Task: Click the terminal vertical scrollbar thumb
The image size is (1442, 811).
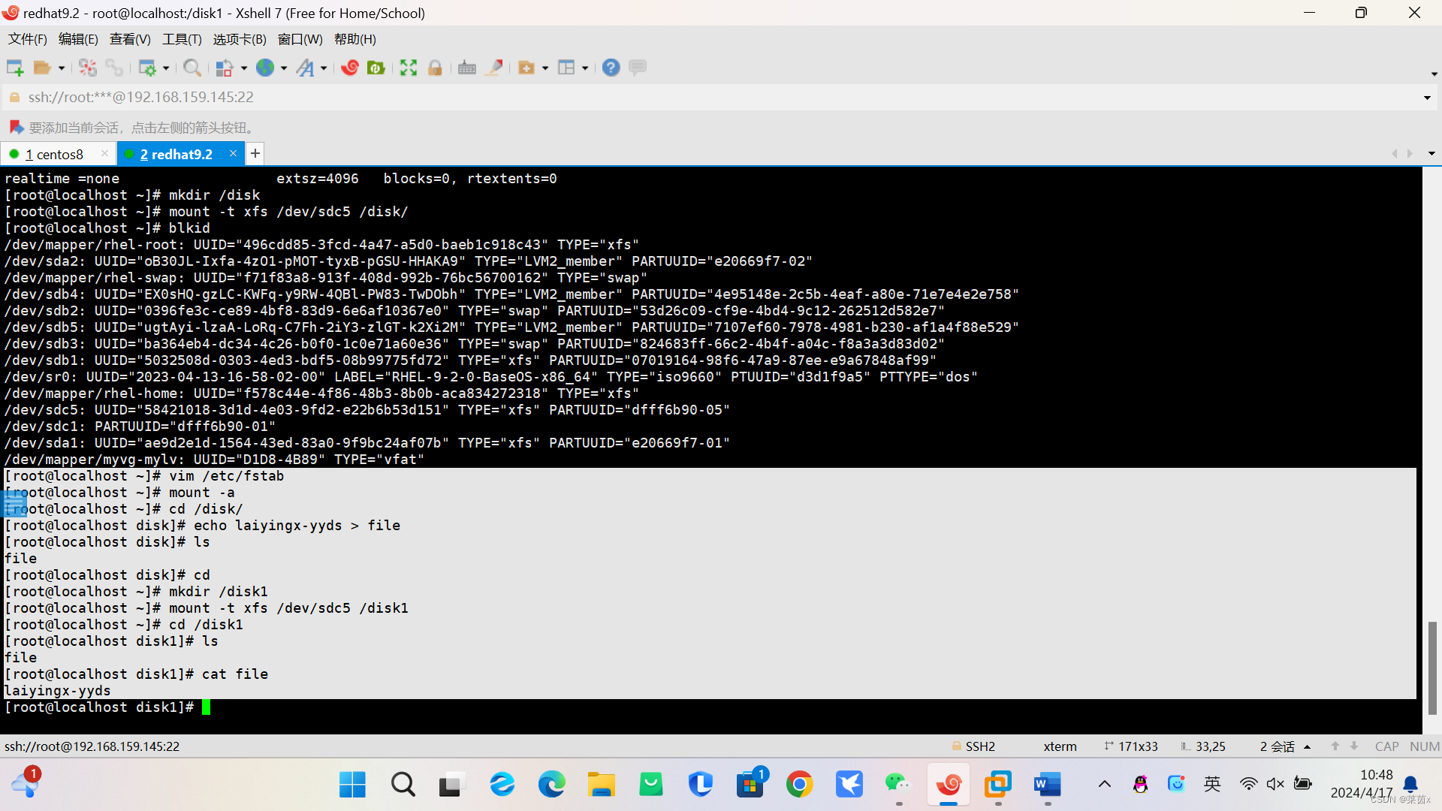Action: point(1432,667)
